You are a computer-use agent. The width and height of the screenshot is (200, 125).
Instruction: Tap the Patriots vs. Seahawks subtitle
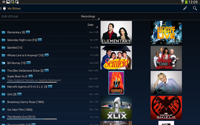tap(34, 80)
